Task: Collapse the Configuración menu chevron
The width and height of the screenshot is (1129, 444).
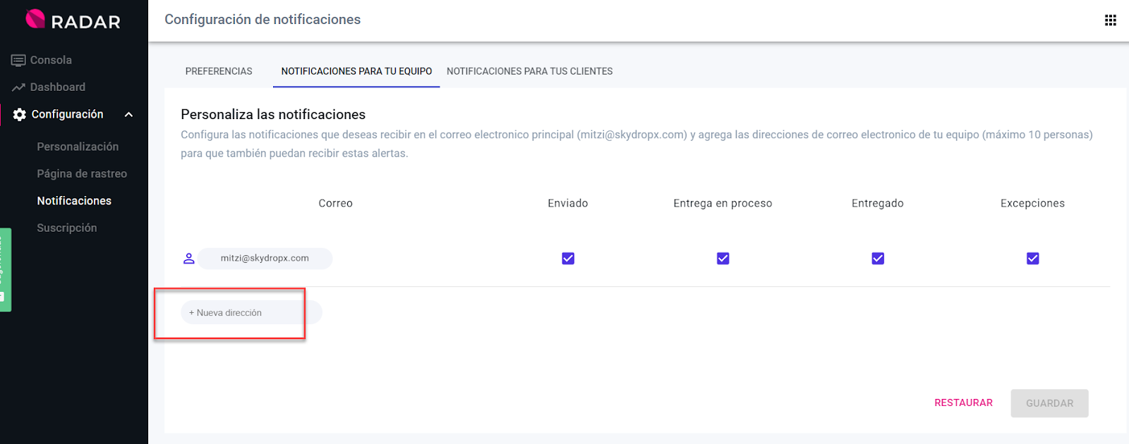Action: click(x=128, y=115)
